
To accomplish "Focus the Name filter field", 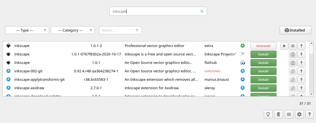I will click(x=120, y=30).
